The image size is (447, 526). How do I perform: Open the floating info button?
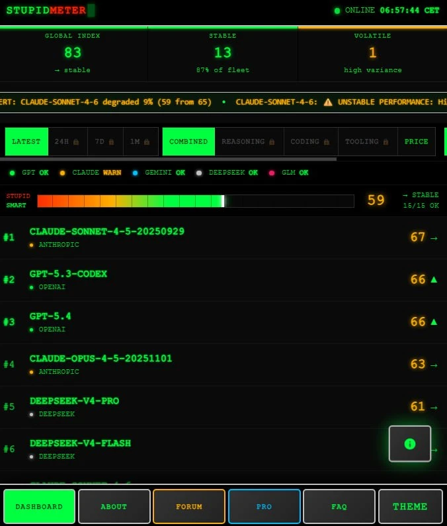point(410,444)
